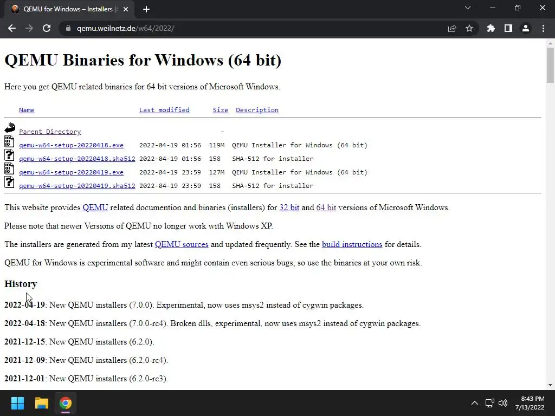Open the 64 bit link
The height and width of the screenshot is (416, 555).
pyautogui.click(x=326, y=207)
